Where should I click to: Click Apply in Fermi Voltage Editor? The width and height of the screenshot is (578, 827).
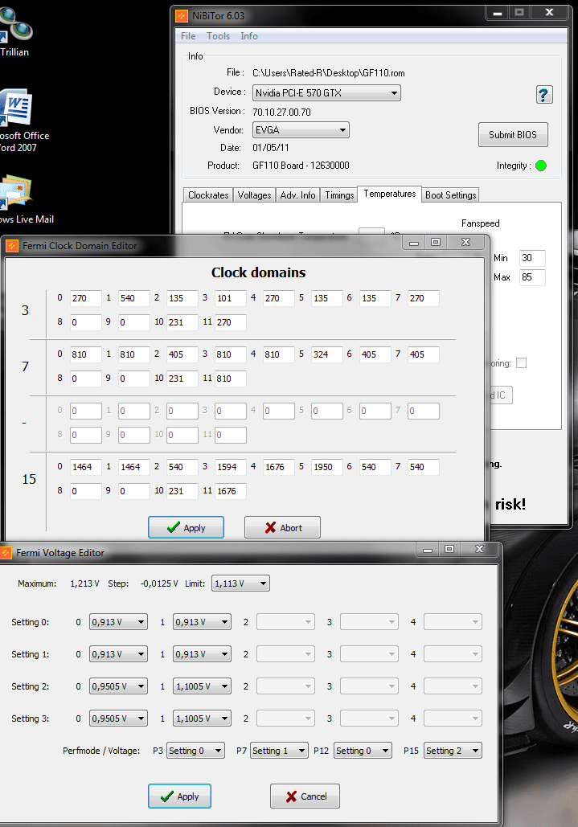180,796
